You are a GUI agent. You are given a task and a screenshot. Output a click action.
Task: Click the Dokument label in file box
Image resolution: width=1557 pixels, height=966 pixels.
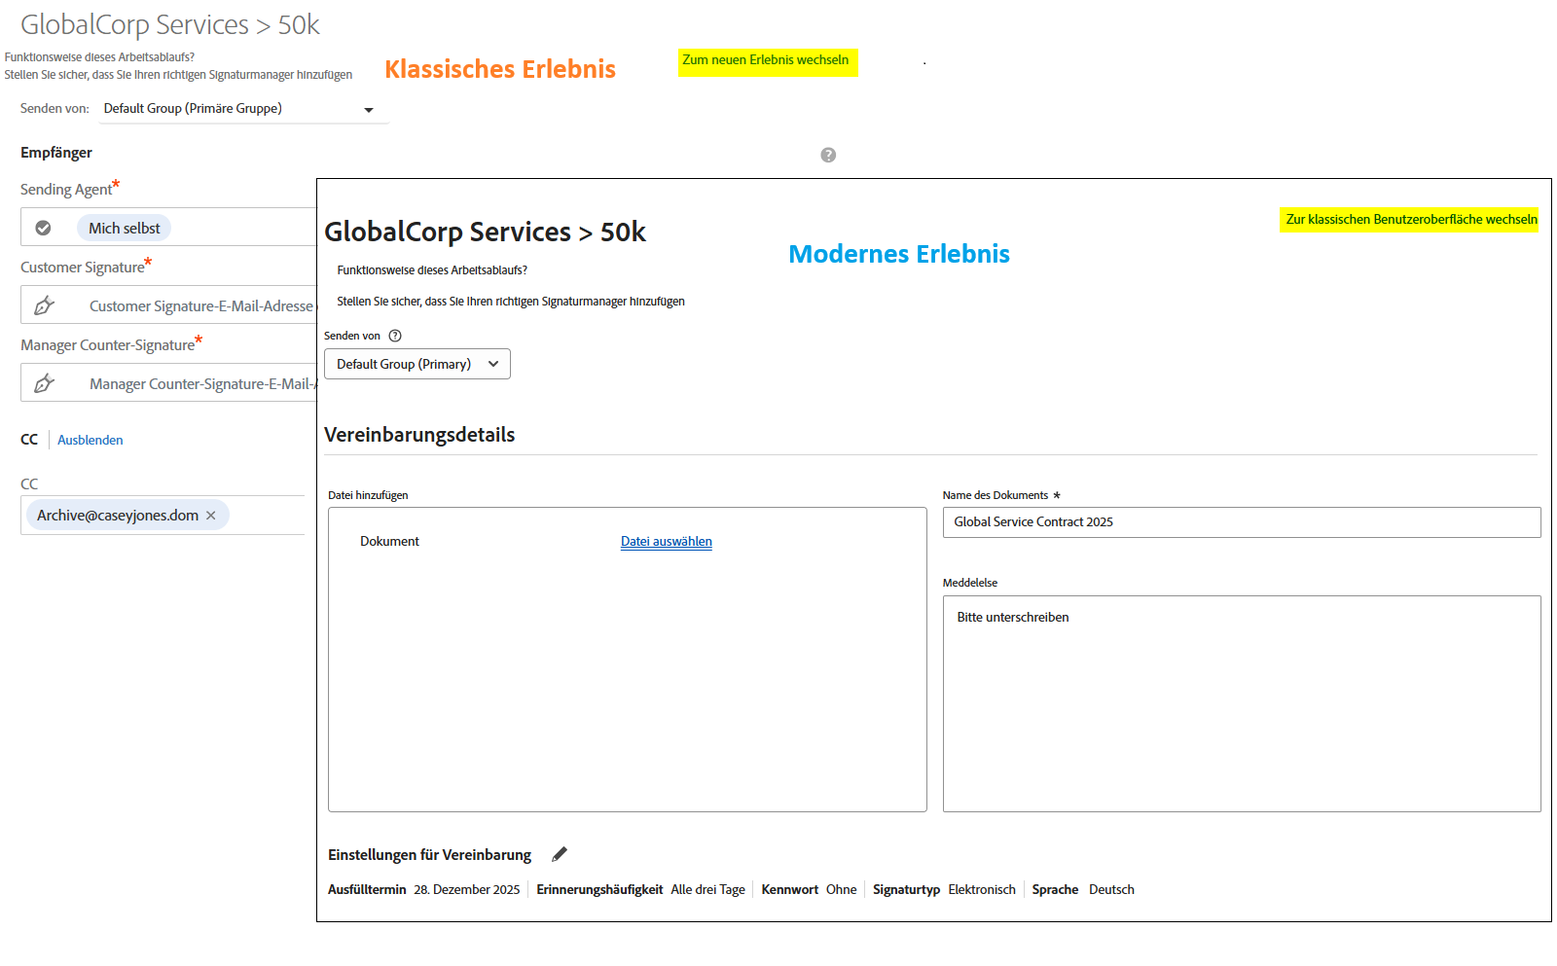coord(389,542)
